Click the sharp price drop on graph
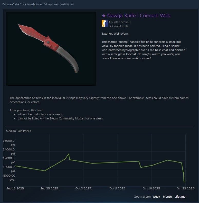The image size is (199, 203). (x=183, y=172)
